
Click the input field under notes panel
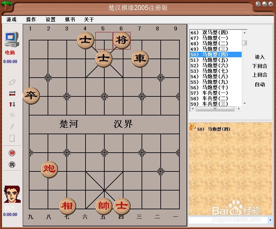(228, 220)
